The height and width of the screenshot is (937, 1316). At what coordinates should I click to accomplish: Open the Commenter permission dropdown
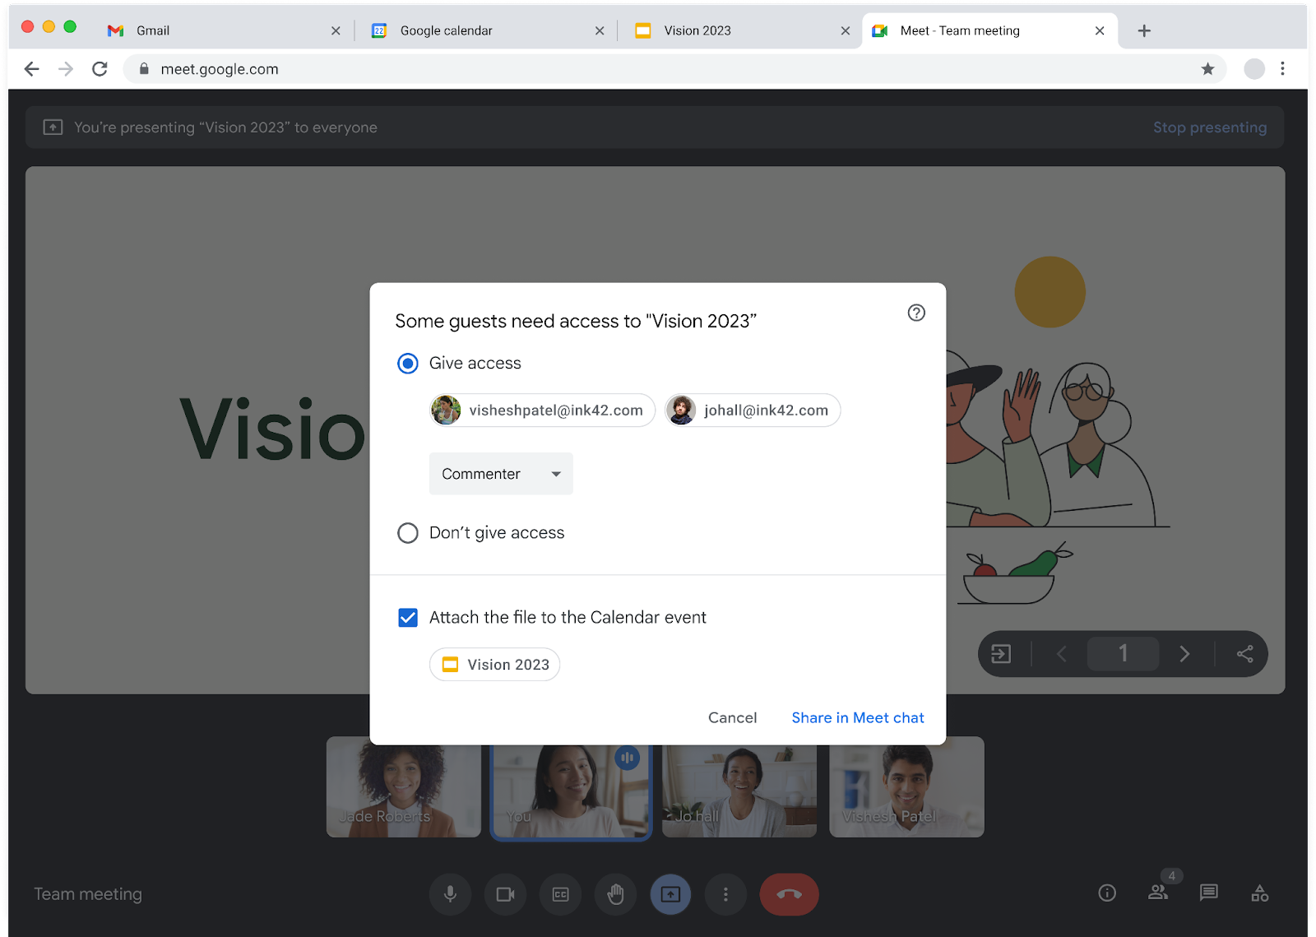coord(500,474)
